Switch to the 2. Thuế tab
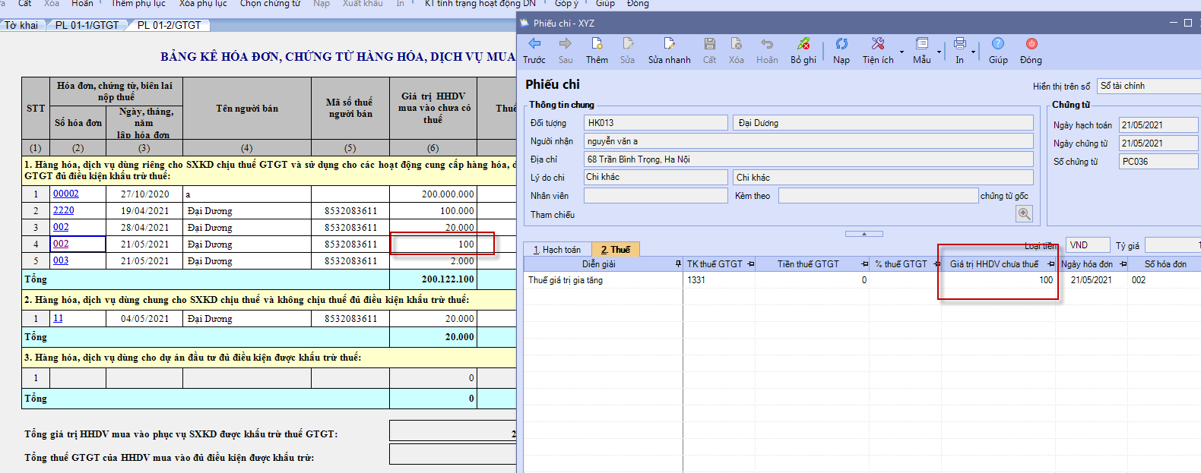This screenshot has height=473, width=1201. click(616, 249)
